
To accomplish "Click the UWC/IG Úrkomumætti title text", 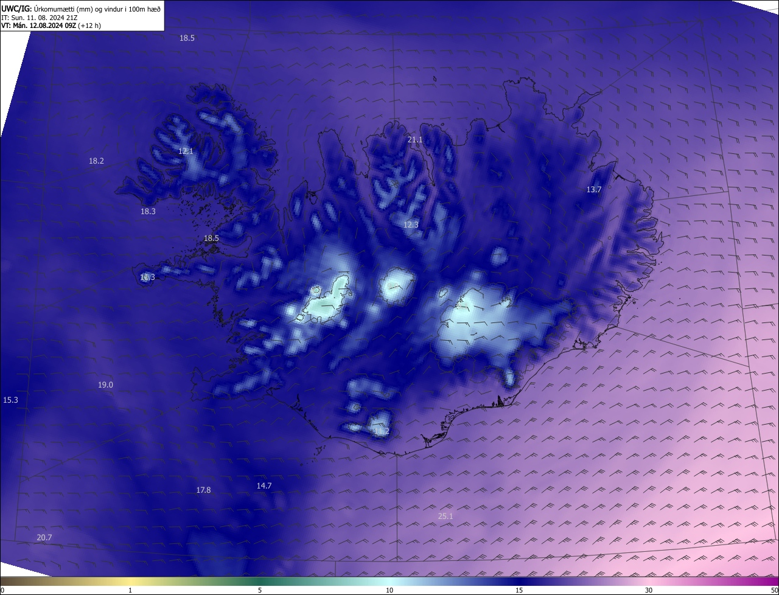I will (x=80, y=9).
